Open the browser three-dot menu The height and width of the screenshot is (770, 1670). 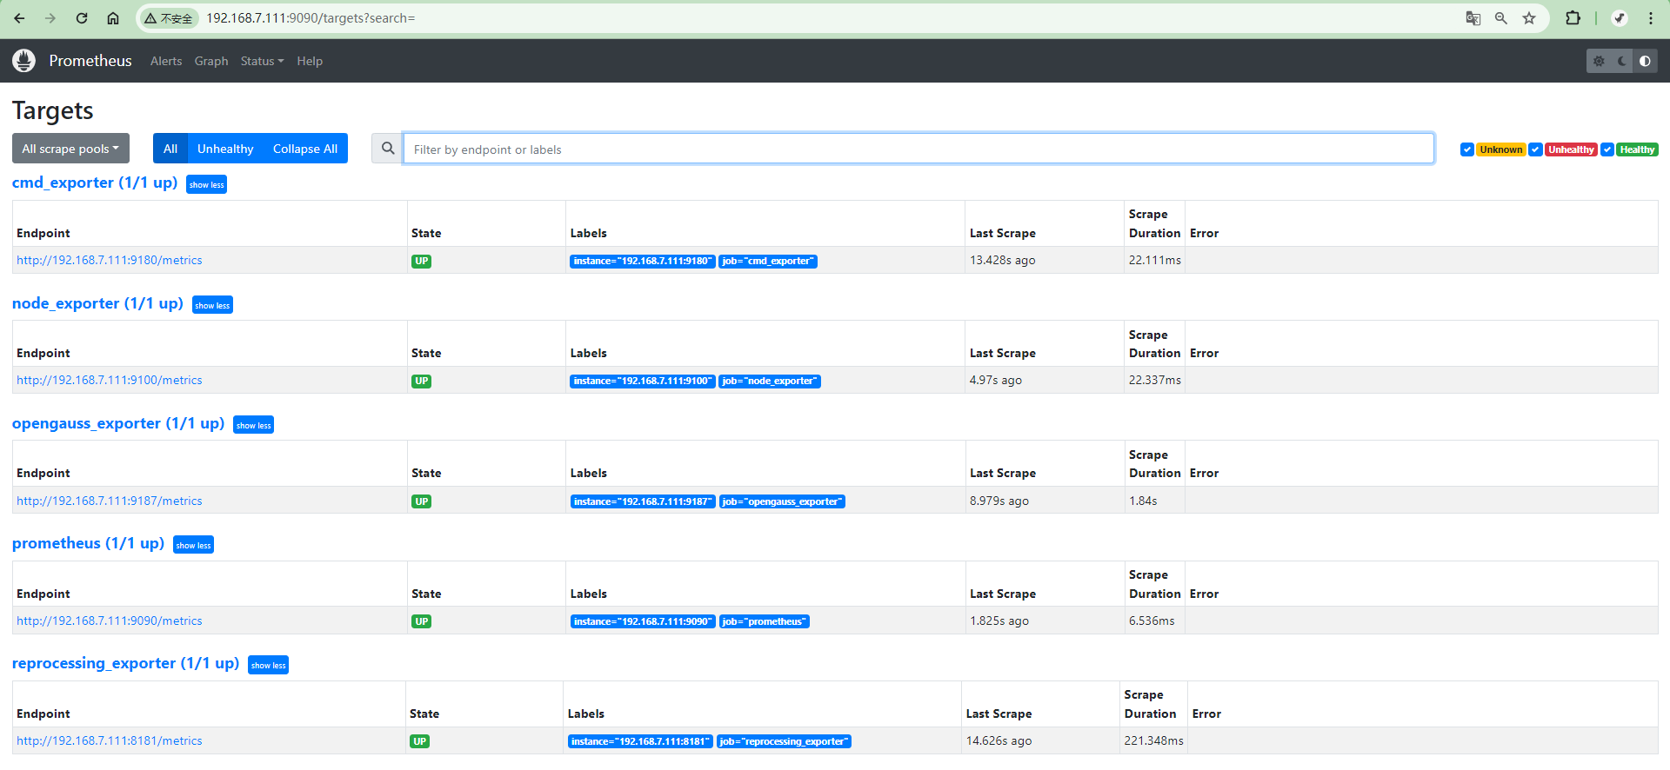coord(1650,18)
